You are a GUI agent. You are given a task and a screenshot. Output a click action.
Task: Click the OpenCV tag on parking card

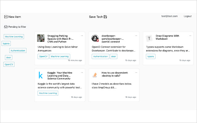tap(43, 56)
